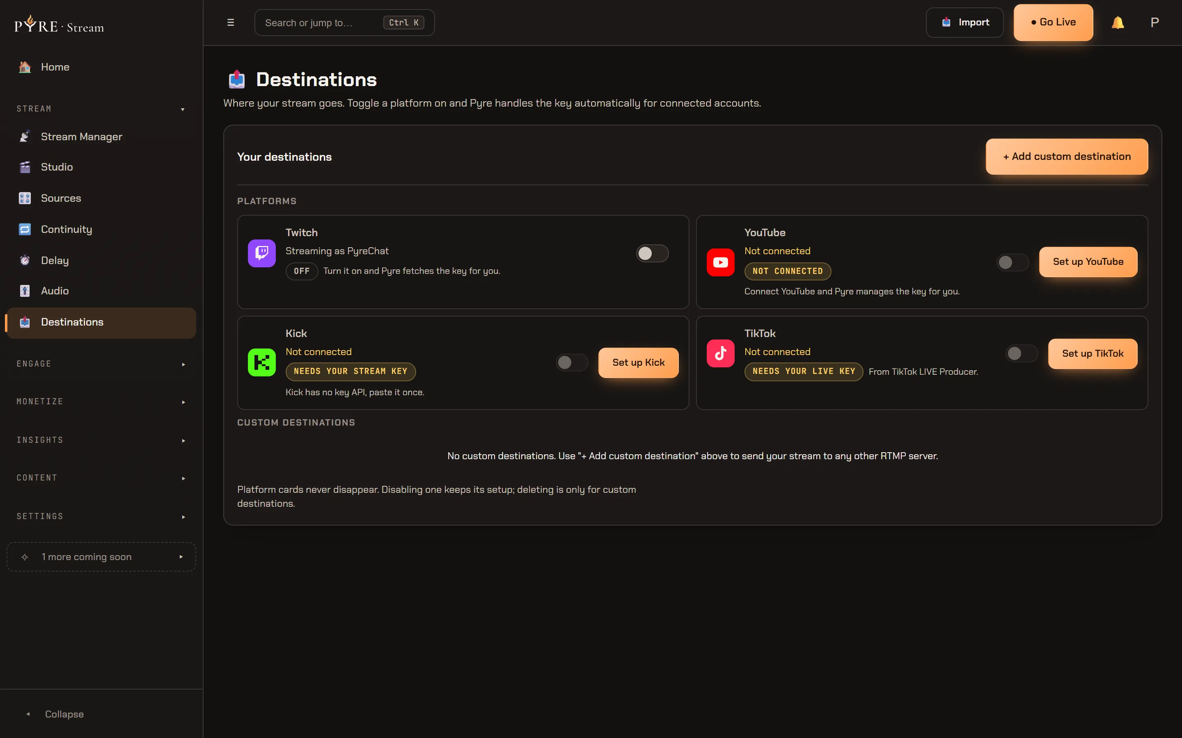Click Set up Kick
Screen dimensions: 1182x738
pyautogui.click(x=638, y=363)
